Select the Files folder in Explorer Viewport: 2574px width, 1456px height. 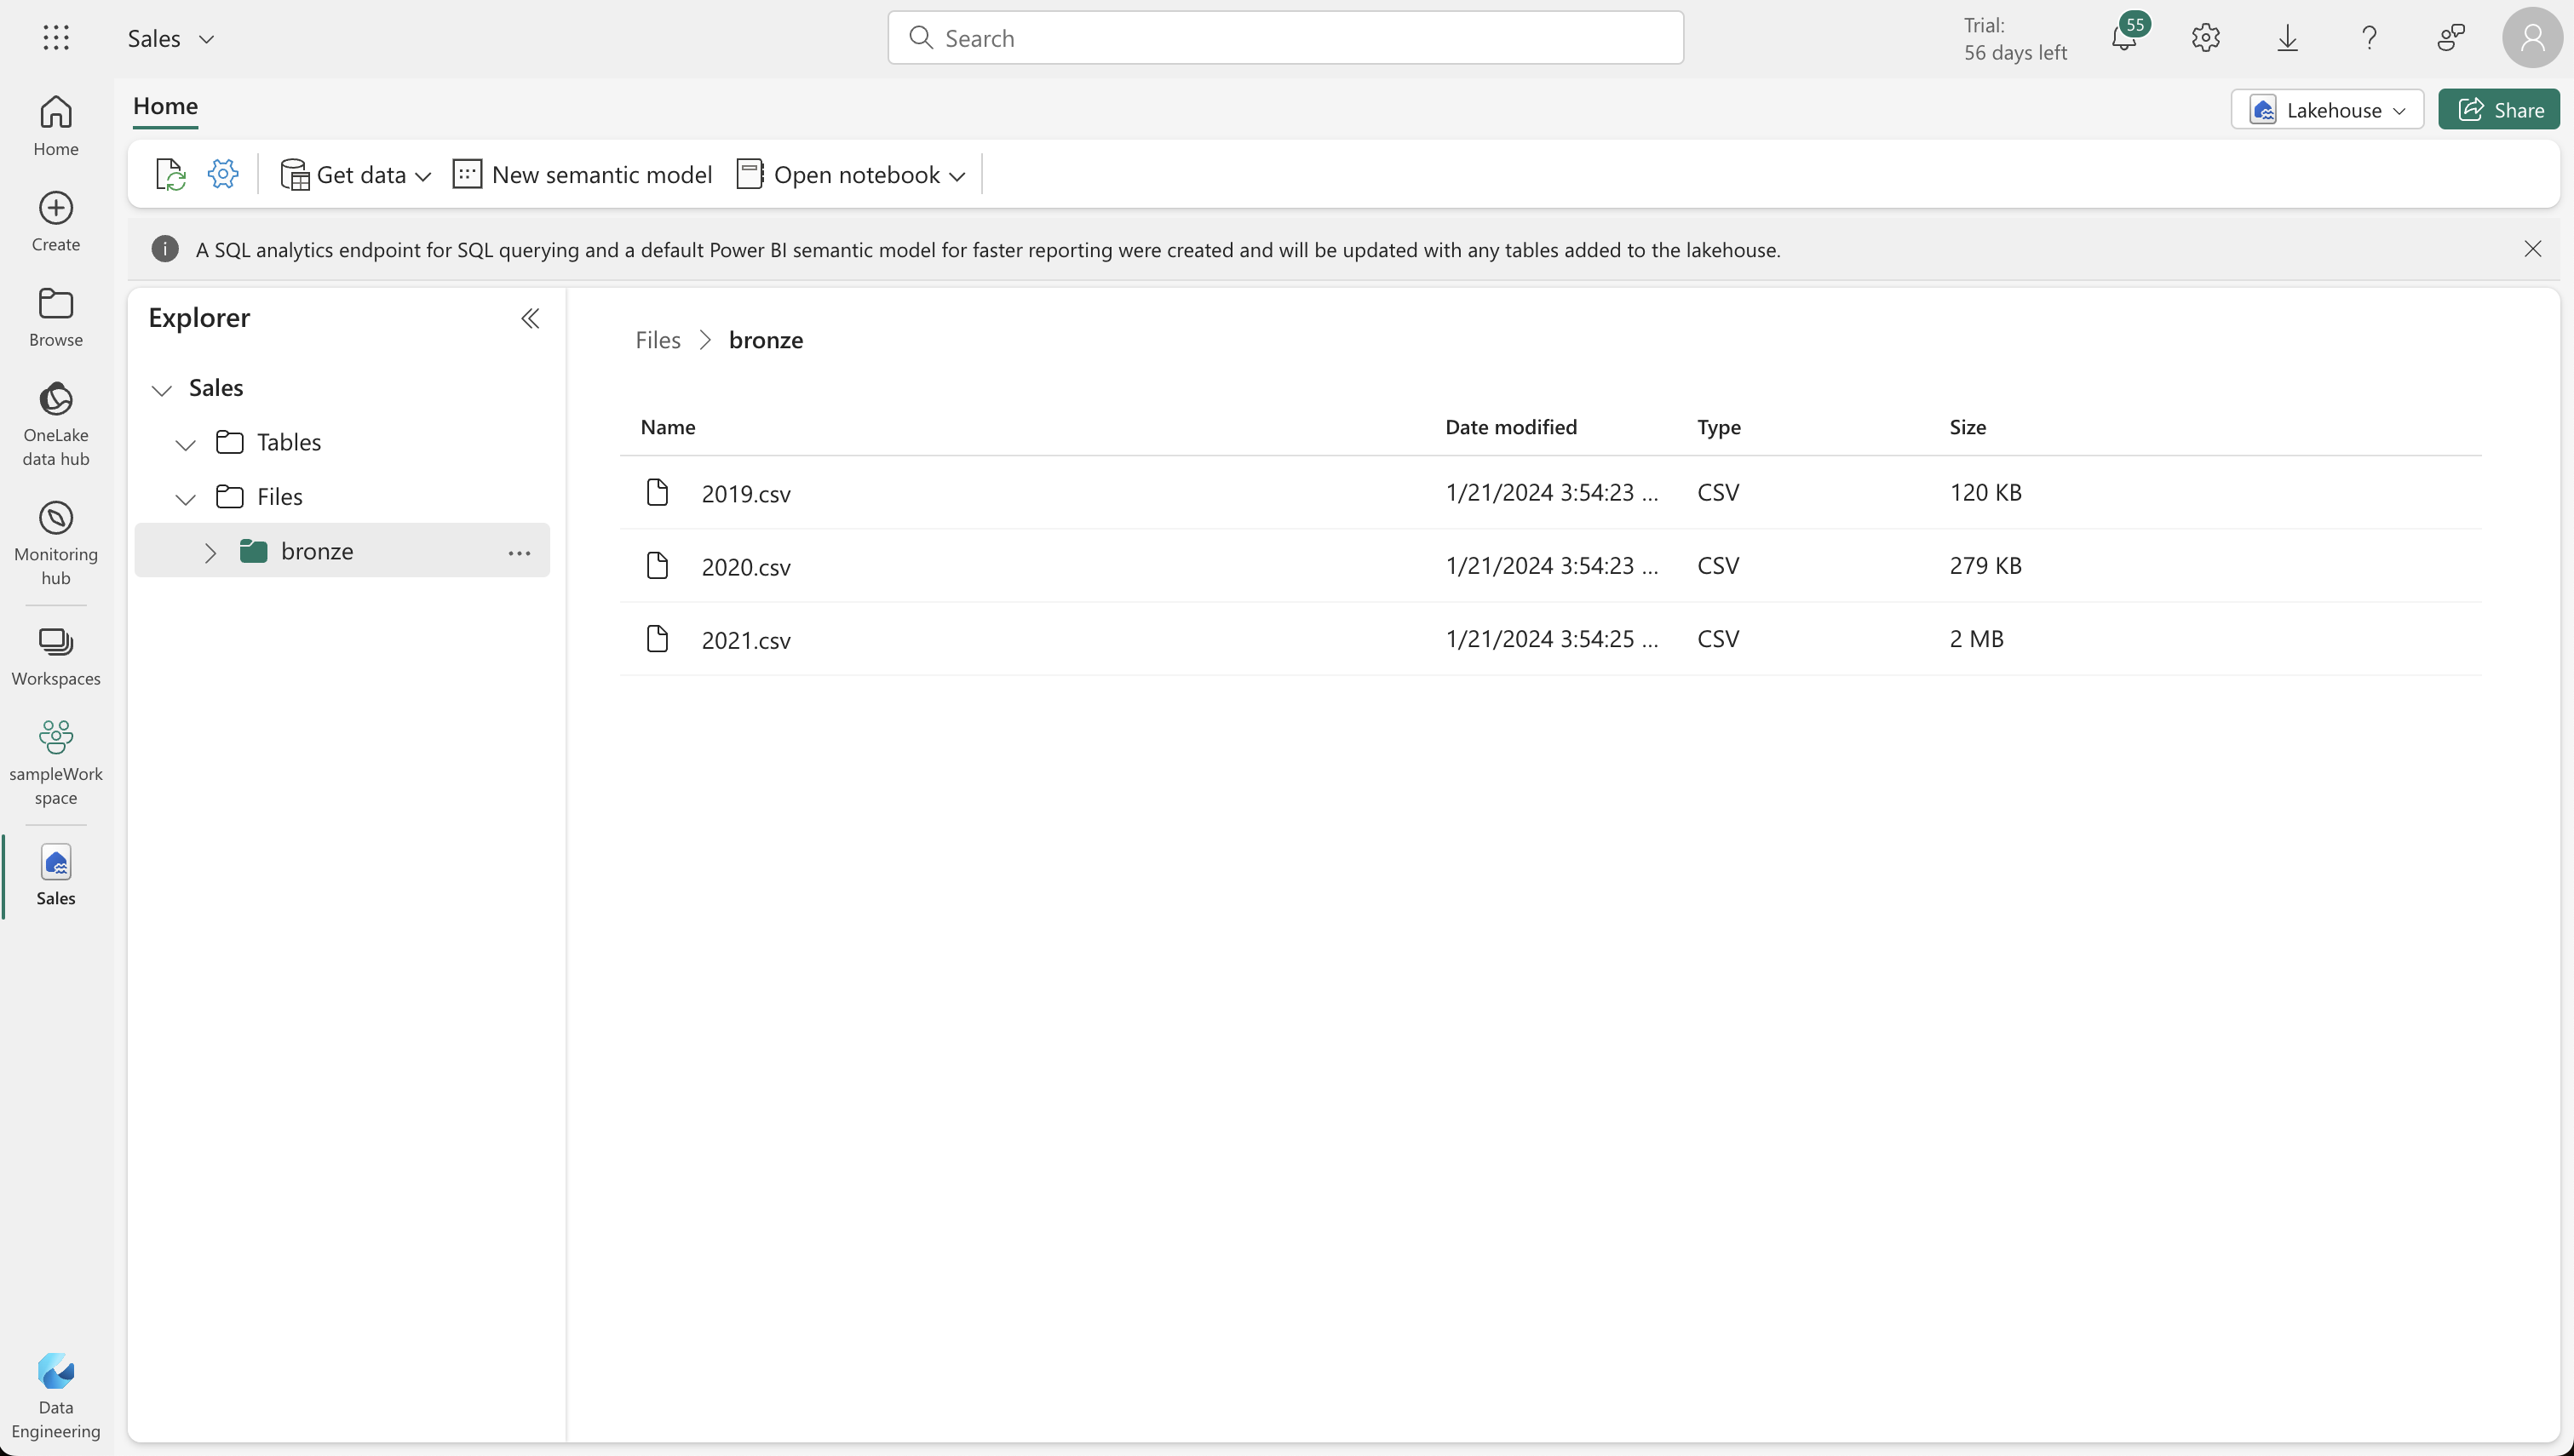click(x=279, y=496)
